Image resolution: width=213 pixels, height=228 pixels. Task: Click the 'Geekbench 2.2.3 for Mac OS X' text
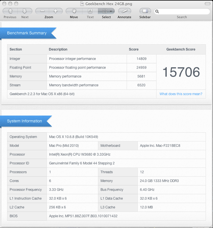pos(42,94)
